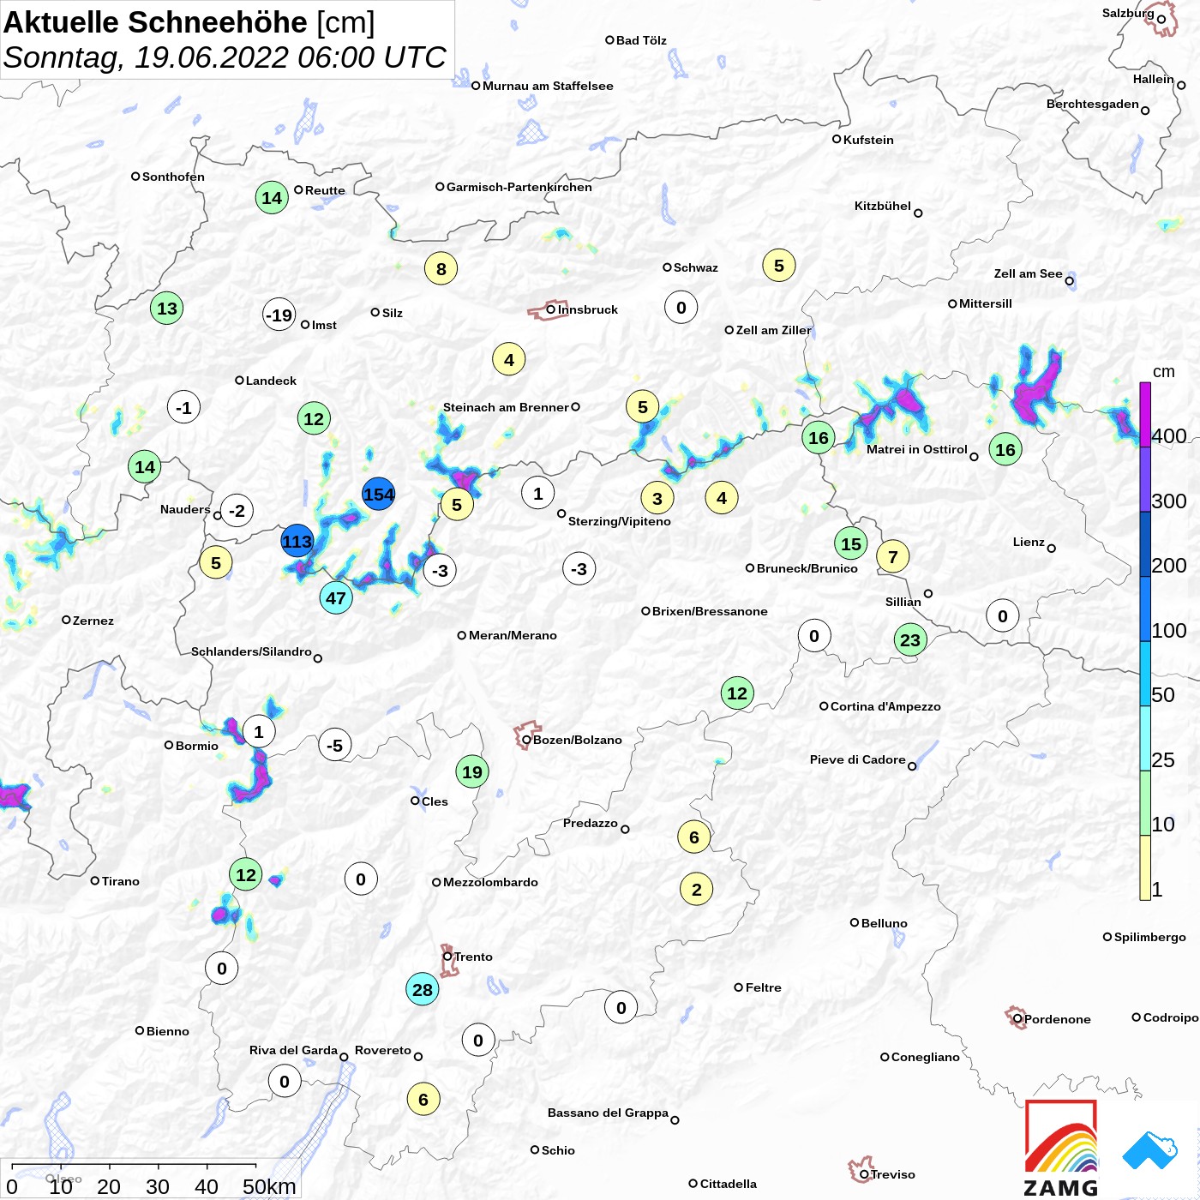Click the 'Bad Tölz' town label
This screenshot has width=1200, height=1200.
641,40
